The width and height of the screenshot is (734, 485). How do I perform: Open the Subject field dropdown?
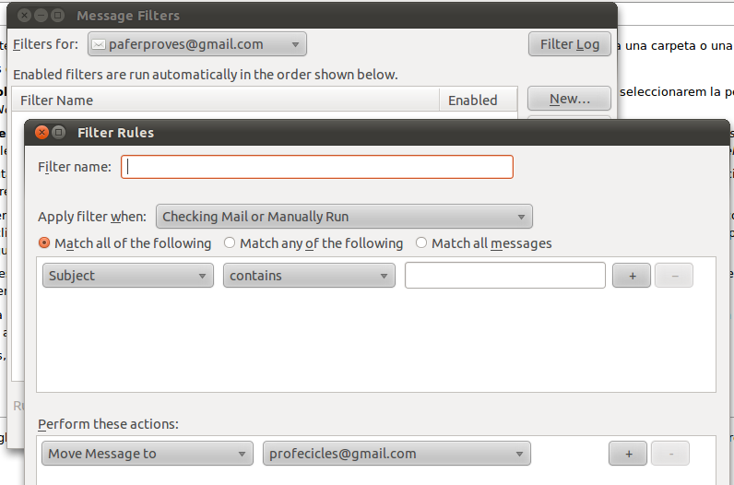click(x=128, y=276)
